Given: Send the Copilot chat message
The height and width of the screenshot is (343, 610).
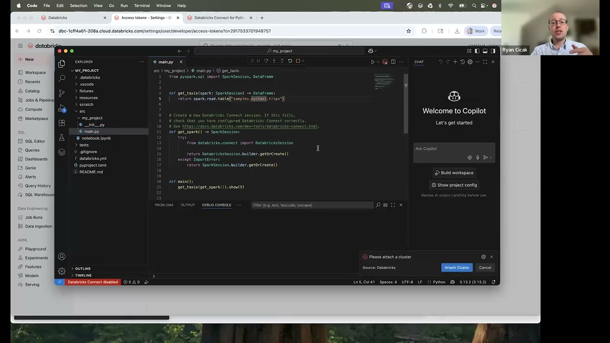Looking at the screenshot, I should [485, 157].
